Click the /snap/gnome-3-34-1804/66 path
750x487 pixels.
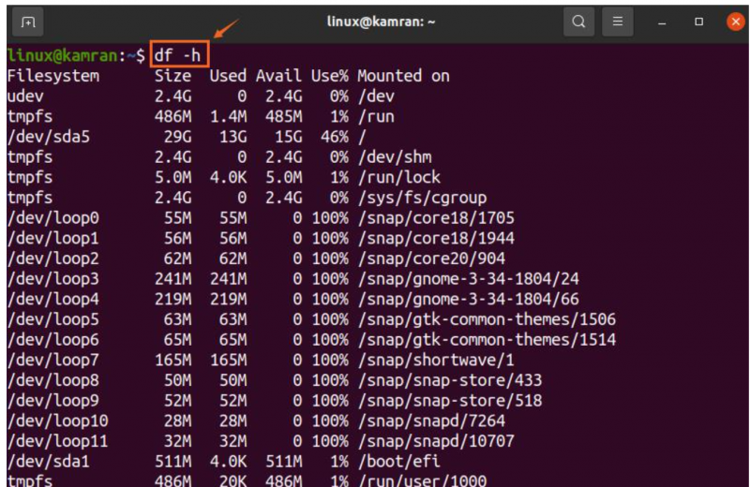click(468, 300)
